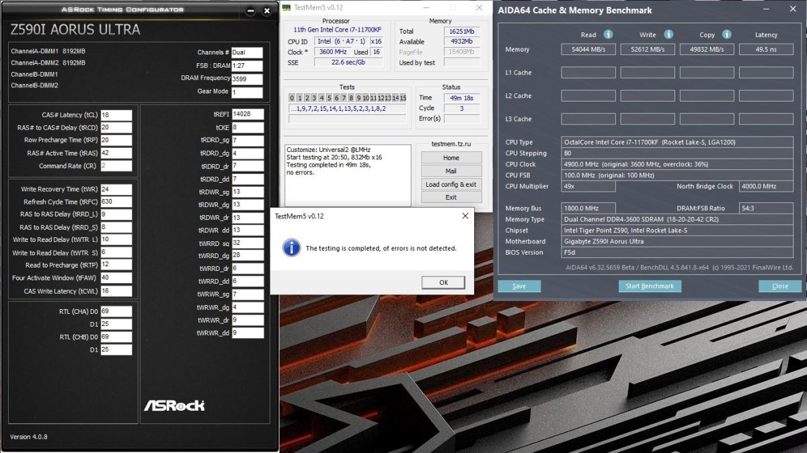807x453 pixels.
Task: Select the tCKE value field
Action: pos(247,127)
